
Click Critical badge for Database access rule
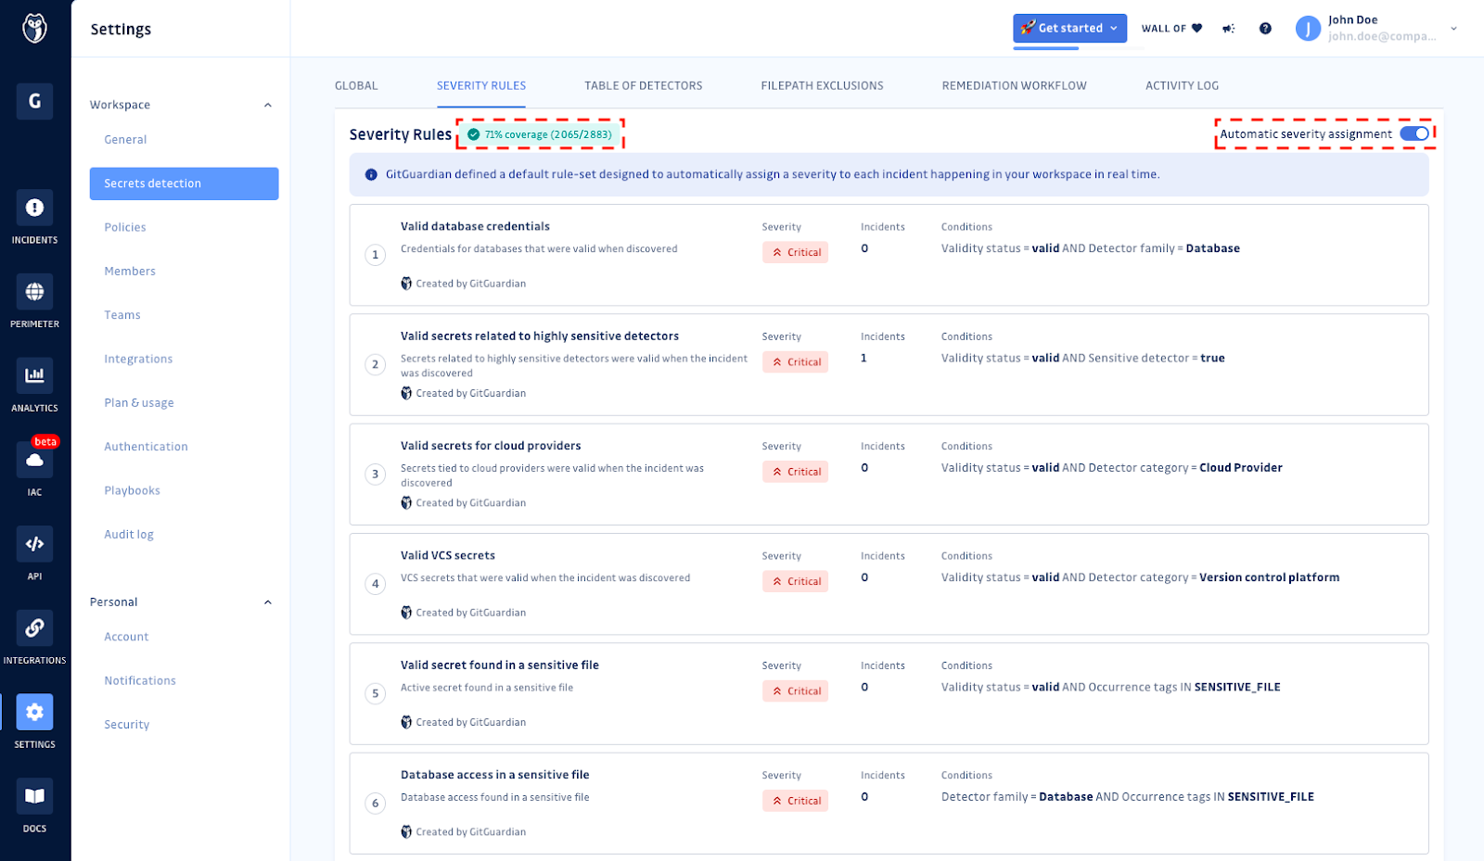[x=795, y=801]
